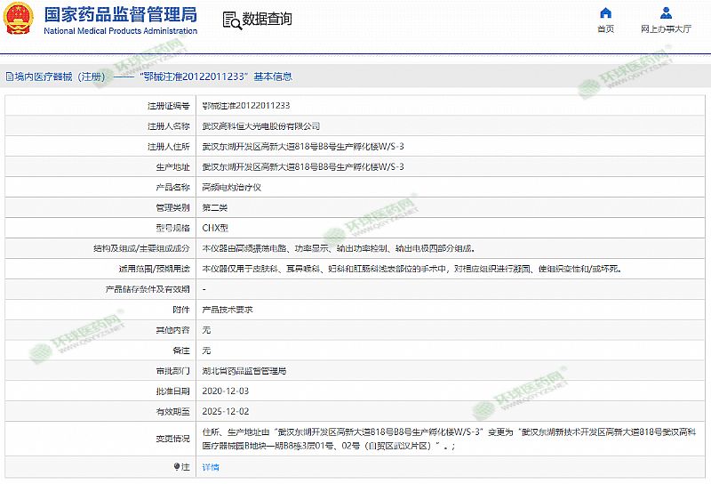The image size is (711, 484).
Task: Click the 国家药品监督管理局 title text
Action: [x=120, y=12]
